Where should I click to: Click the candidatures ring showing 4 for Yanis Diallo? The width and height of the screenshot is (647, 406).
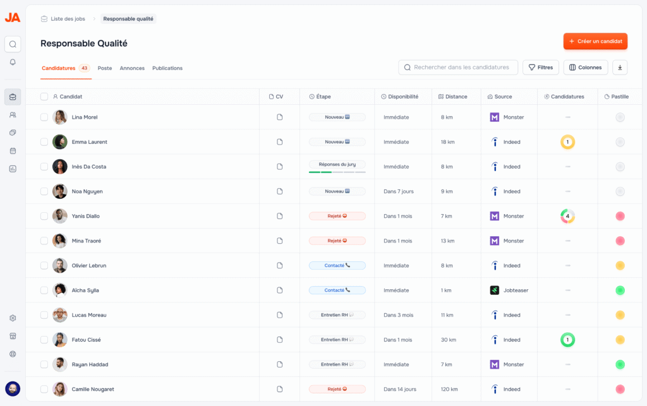point(567,216)
